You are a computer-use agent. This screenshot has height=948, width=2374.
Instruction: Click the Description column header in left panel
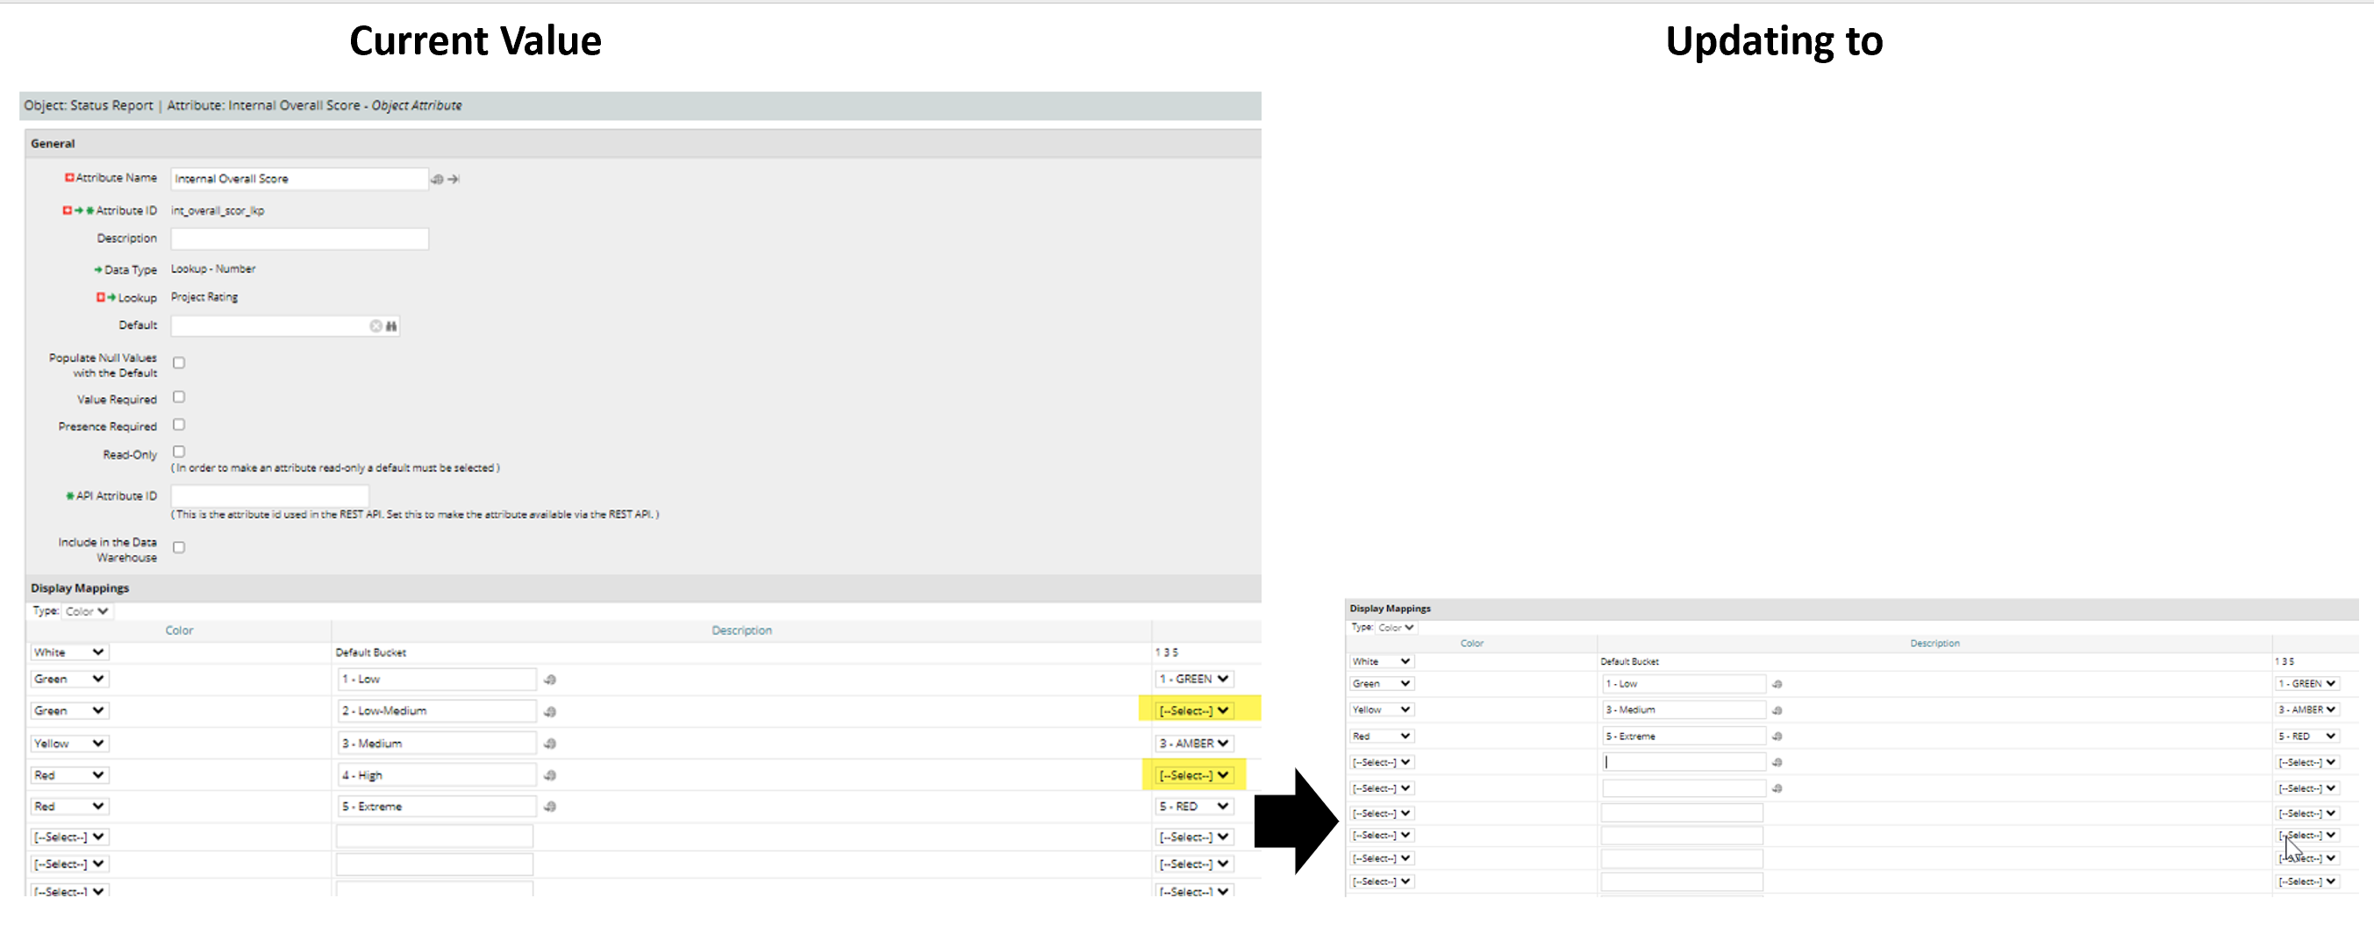[741, 631]
